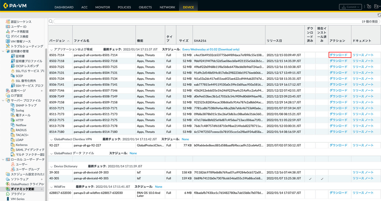The height and width of the screenshot is (201, 381).
Task: Click ダウンロード for version 8501-7114
Action: tap(338, 55)
